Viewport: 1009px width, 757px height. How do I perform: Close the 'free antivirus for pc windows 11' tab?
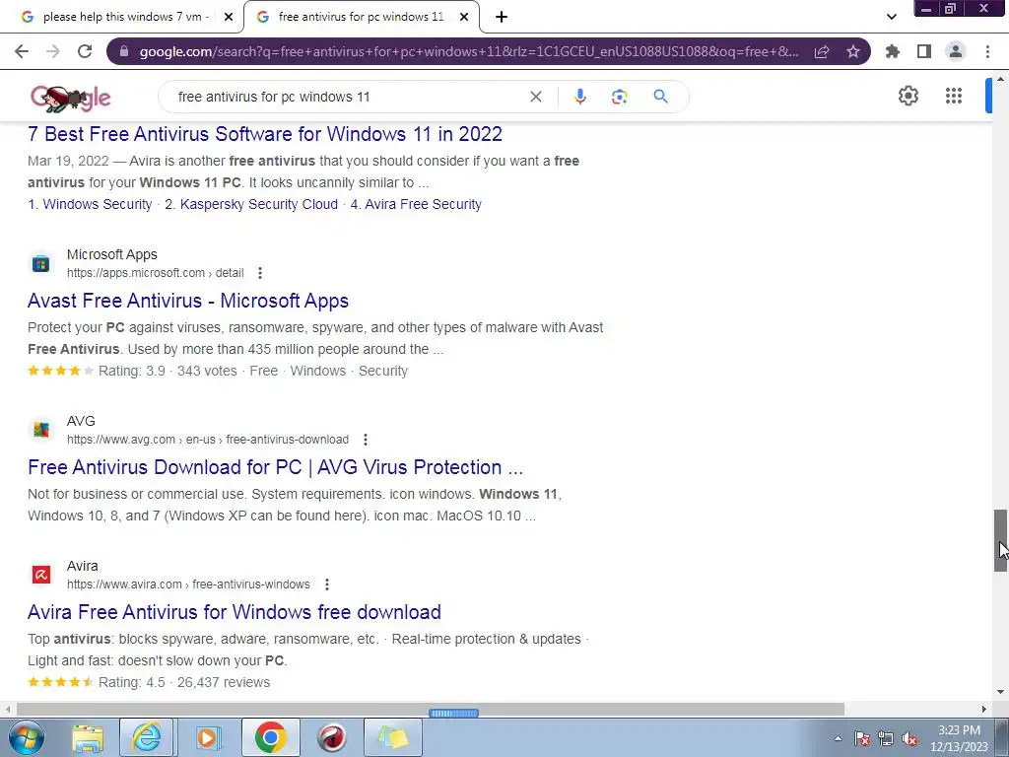click(464, 18)
